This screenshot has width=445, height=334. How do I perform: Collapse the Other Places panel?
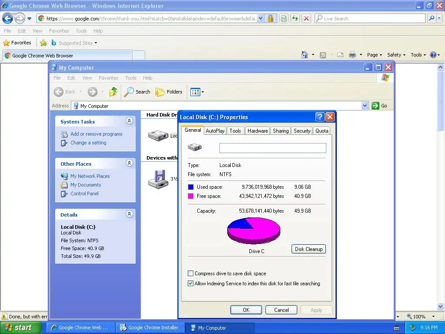pos(129,163)
